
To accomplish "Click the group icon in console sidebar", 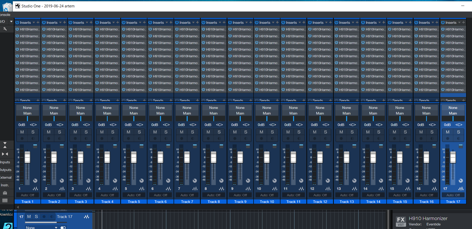I will pyautogui.click(x=5, y=193).
